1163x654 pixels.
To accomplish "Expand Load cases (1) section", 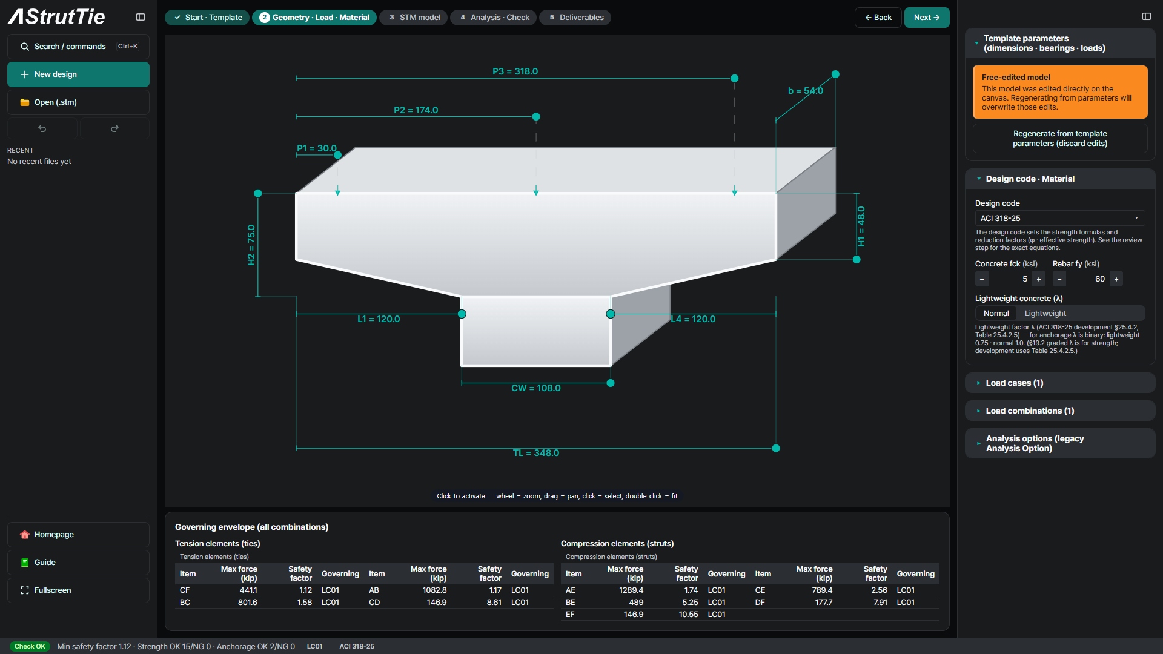I will [1060, 383].
